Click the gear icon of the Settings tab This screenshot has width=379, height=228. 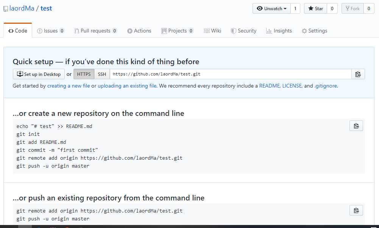click(304, 31)
